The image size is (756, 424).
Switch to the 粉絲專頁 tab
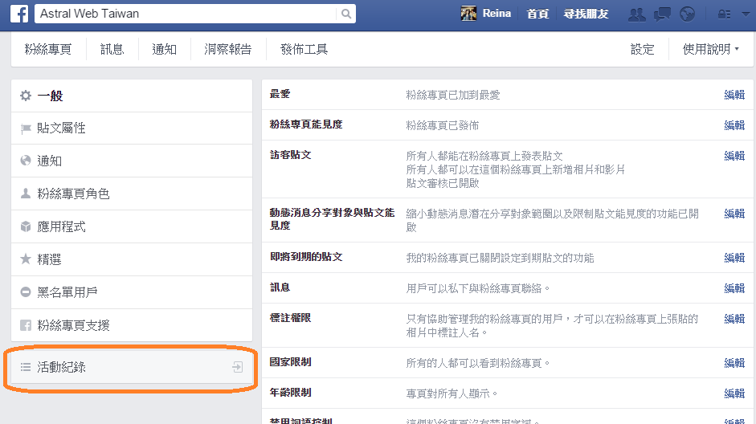point(48,49)
